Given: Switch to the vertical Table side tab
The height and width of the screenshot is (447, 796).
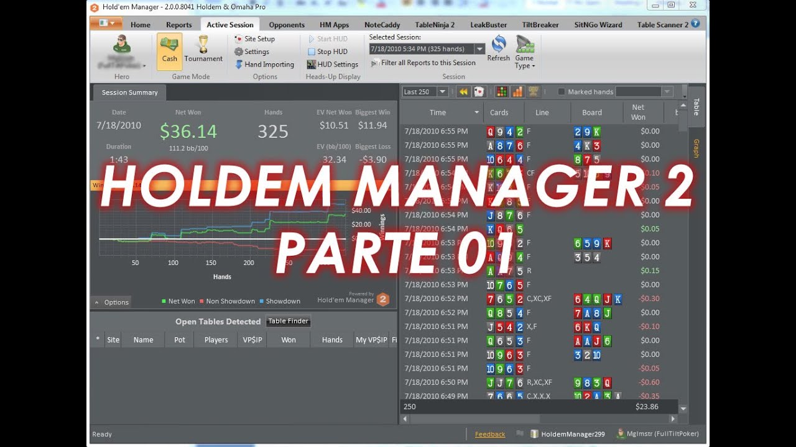Looking at the screenshot, I should click(x=696, y=107).
